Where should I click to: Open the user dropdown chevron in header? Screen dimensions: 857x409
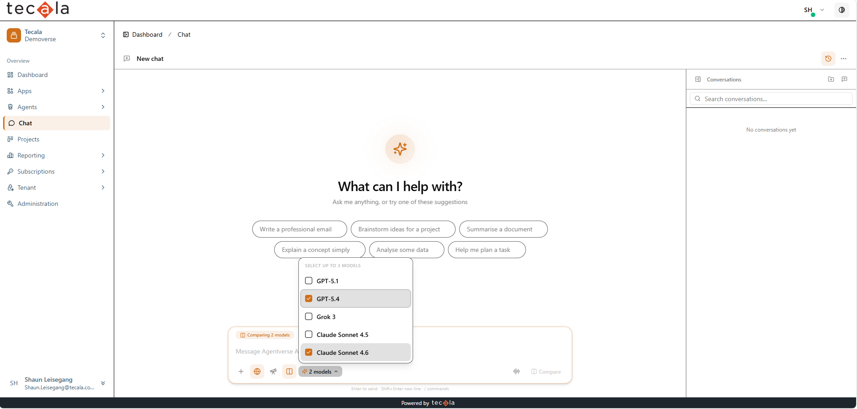822,10
